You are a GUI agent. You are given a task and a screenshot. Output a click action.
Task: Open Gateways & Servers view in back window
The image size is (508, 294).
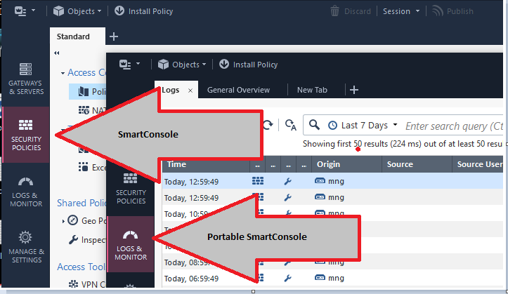(x=26, y=79)
